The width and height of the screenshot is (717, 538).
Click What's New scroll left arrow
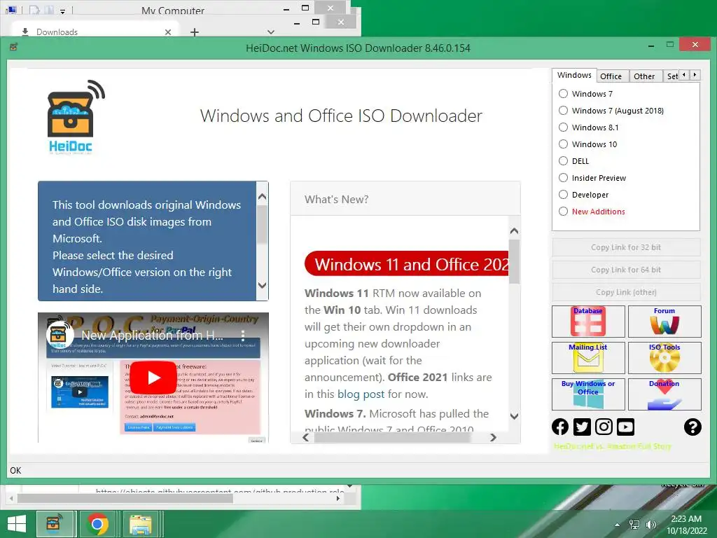click(306, 437)
